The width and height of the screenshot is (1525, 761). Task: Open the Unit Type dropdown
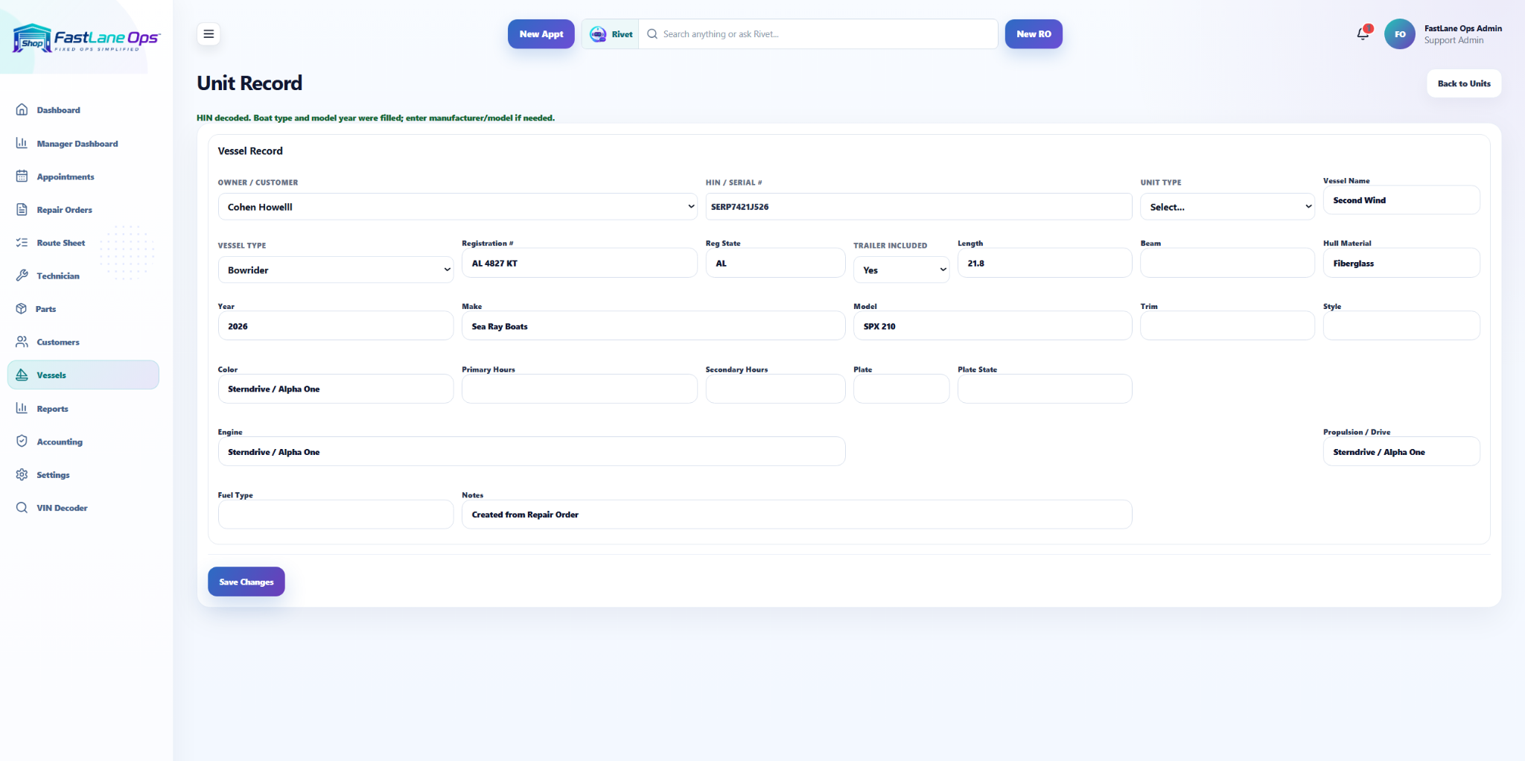tap(1227, 207)
